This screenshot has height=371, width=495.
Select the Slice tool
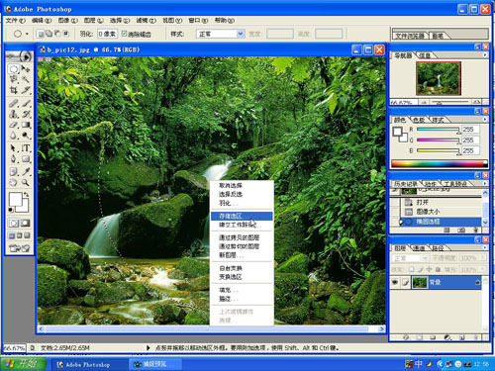[x=26, y=90]
